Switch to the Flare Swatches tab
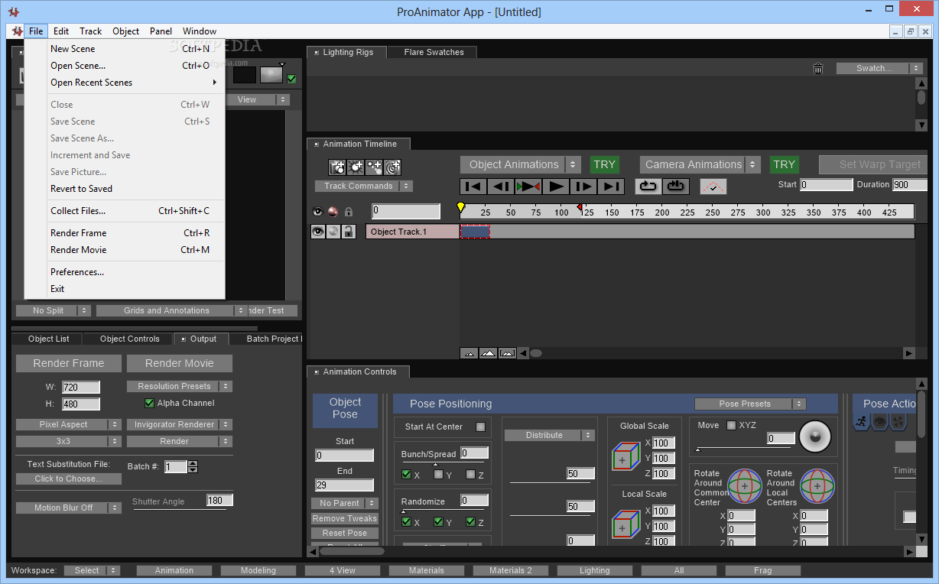 pos(433,52)
